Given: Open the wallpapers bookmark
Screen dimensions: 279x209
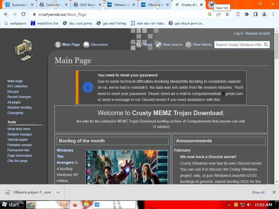Looking at the screenshot, I should click(15, 23).
